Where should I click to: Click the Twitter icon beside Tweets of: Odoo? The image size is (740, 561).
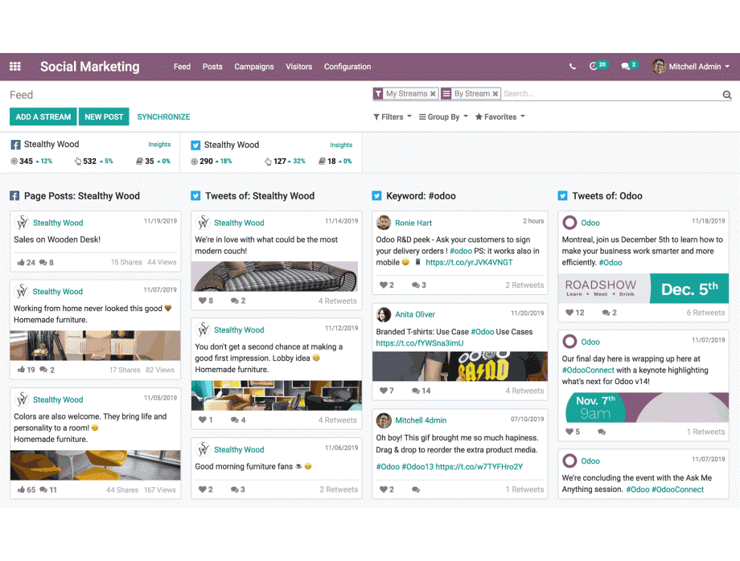coord(562,195)
